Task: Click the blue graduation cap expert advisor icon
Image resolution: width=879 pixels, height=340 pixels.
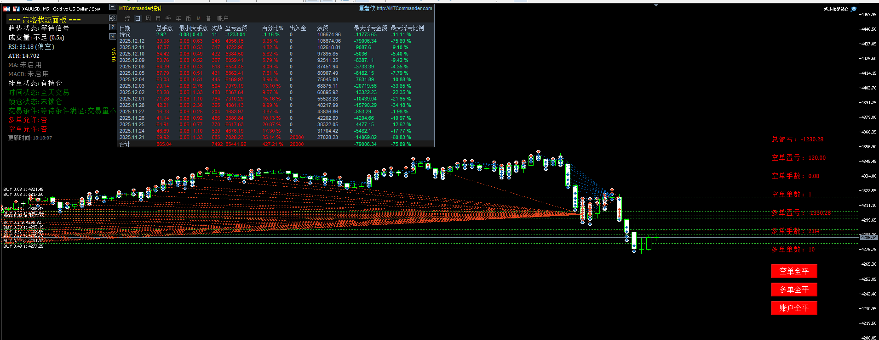Action: (x=854, y=9)
